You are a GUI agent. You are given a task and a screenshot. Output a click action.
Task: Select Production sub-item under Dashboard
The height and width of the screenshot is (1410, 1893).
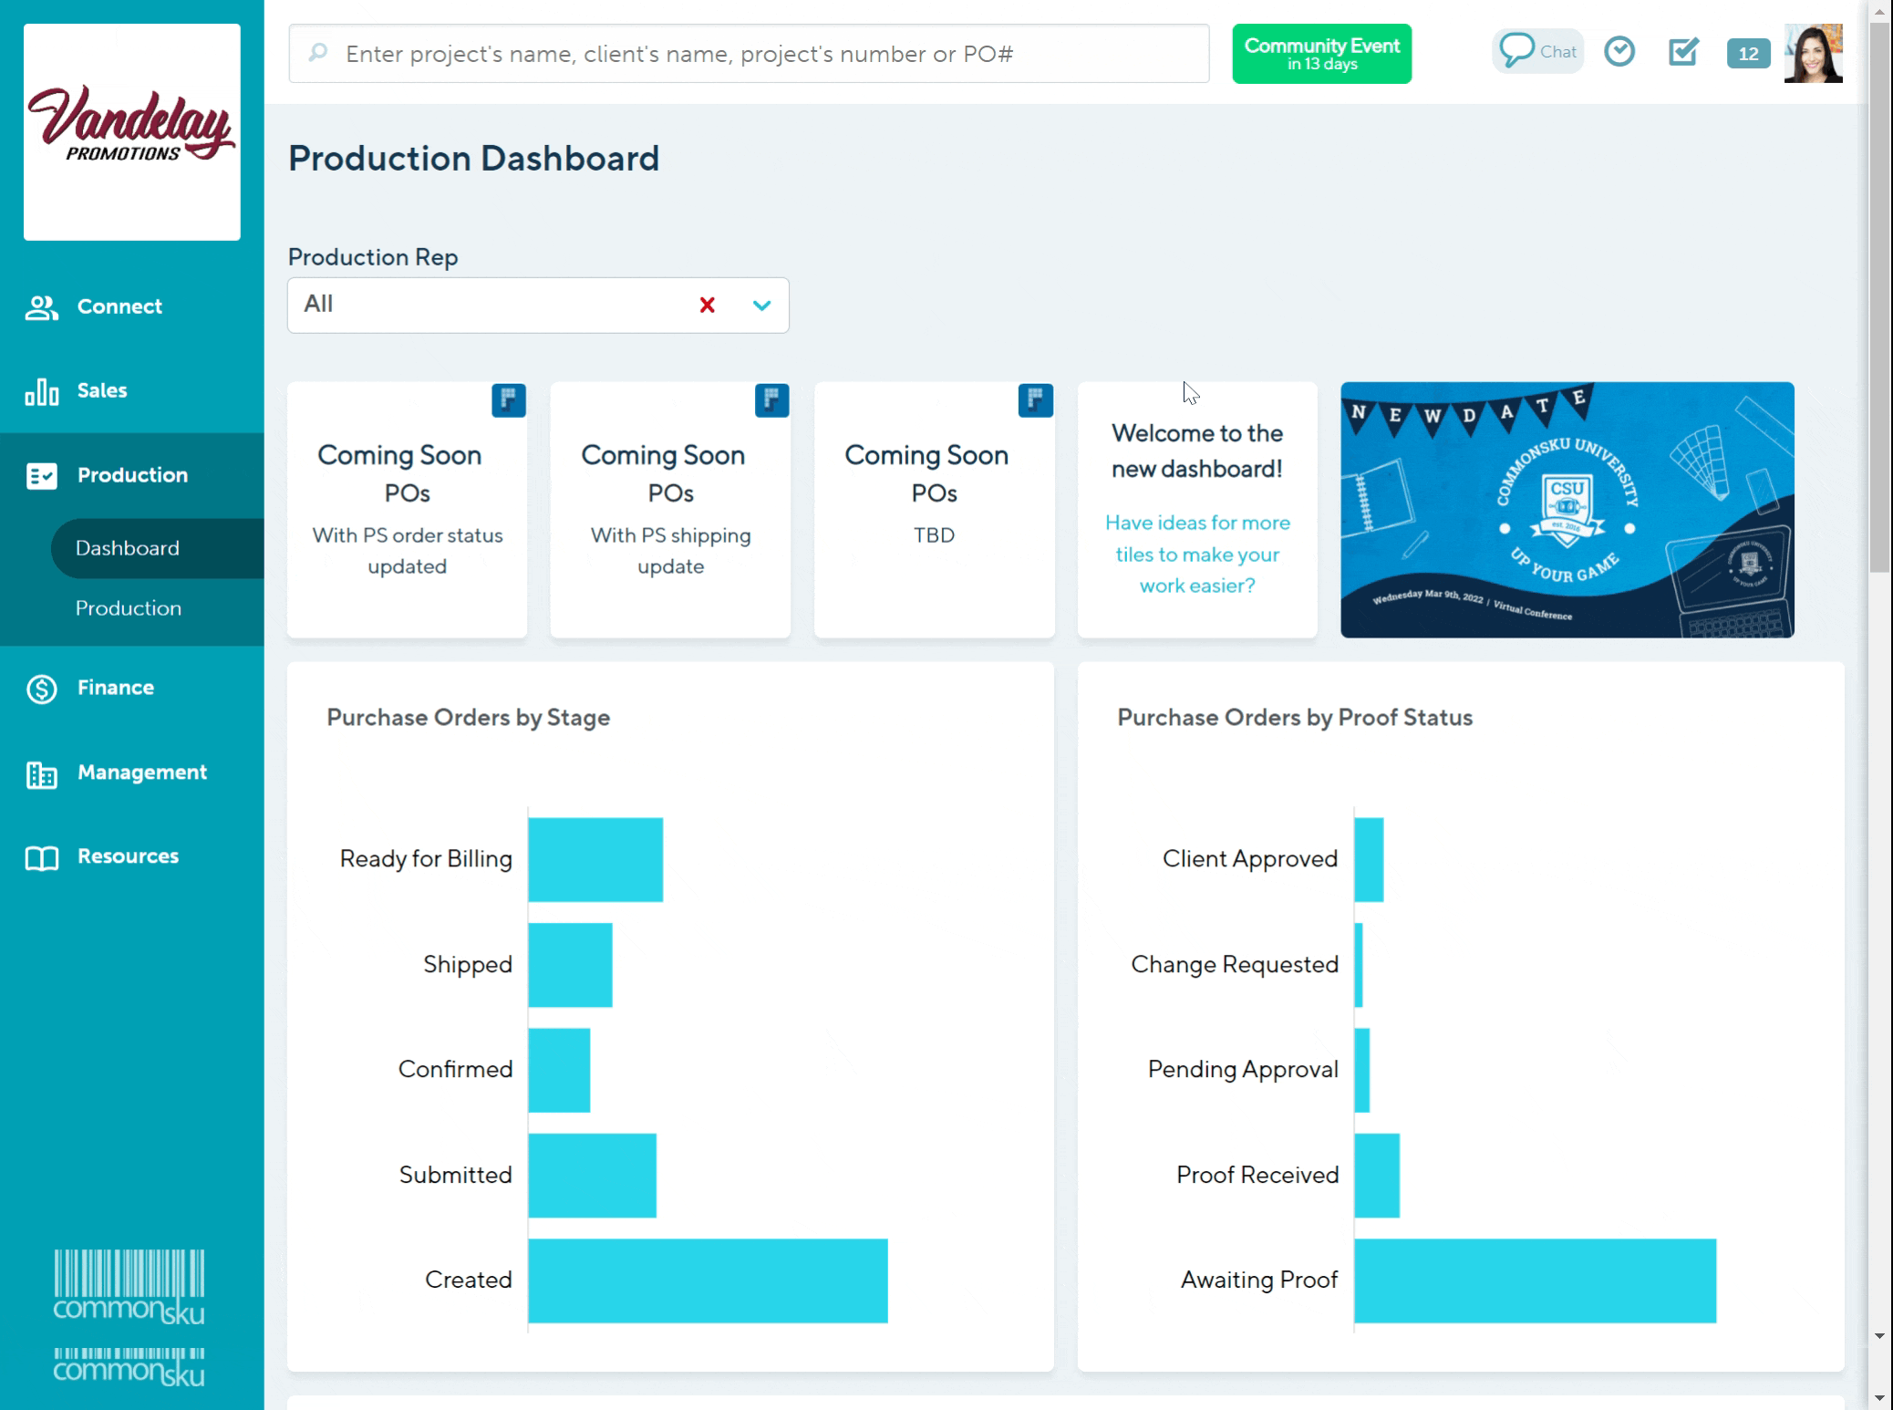pos(129,608)
